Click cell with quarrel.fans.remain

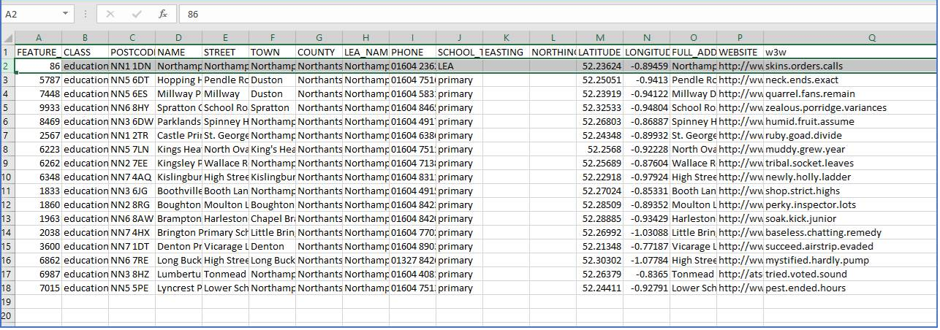(x=851, y=93)
